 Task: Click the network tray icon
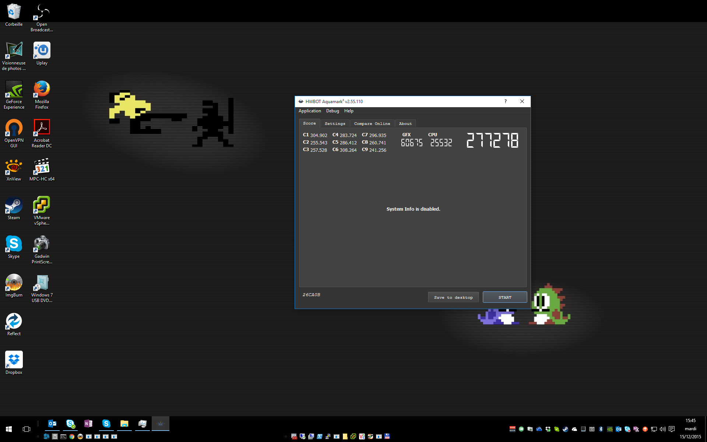[x=654, y=429]
